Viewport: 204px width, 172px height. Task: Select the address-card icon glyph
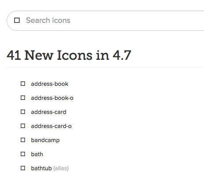pyautogui.click(x=23, y=112)
